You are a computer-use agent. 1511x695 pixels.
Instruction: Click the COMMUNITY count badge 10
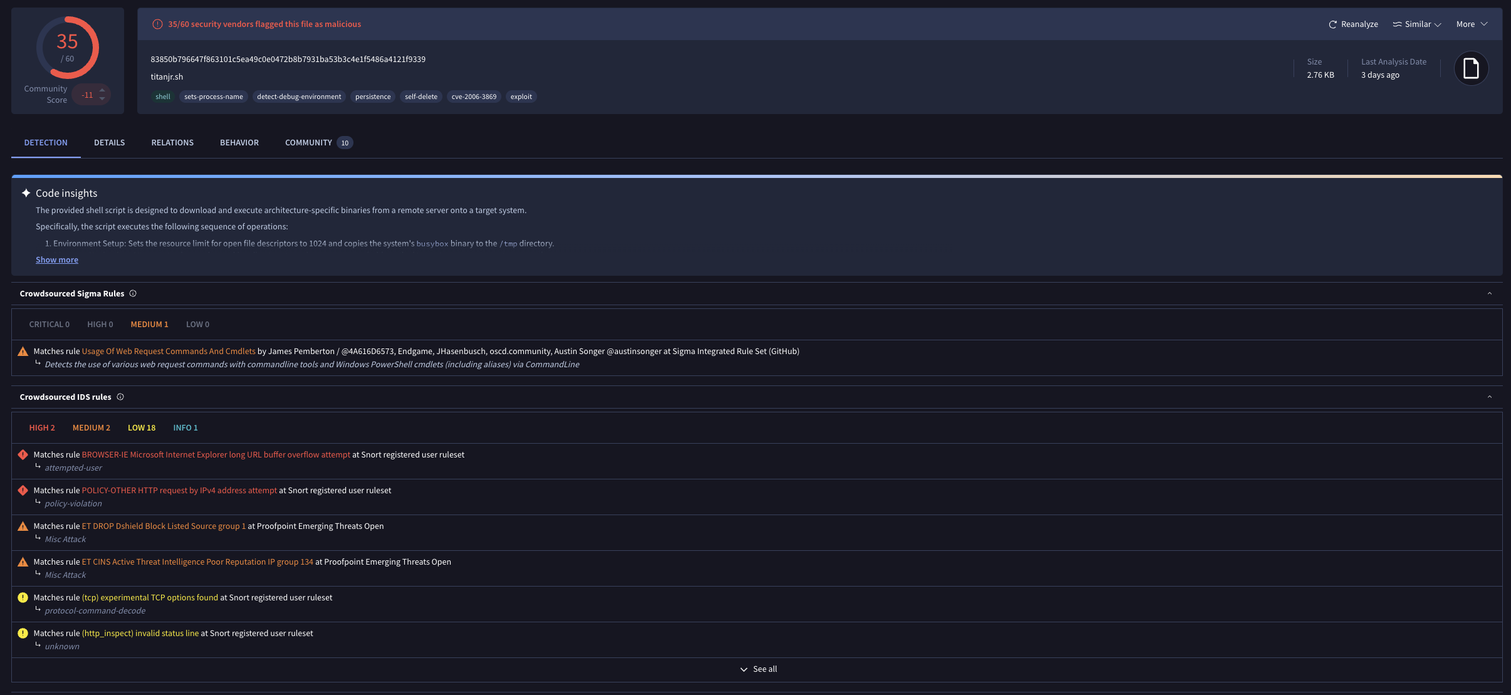345,143
